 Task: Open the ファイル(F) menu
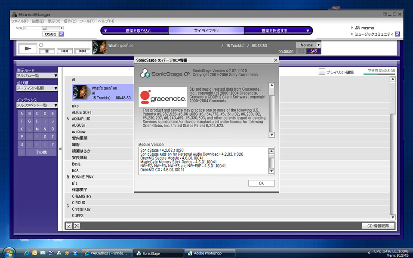tap(19, 21)
